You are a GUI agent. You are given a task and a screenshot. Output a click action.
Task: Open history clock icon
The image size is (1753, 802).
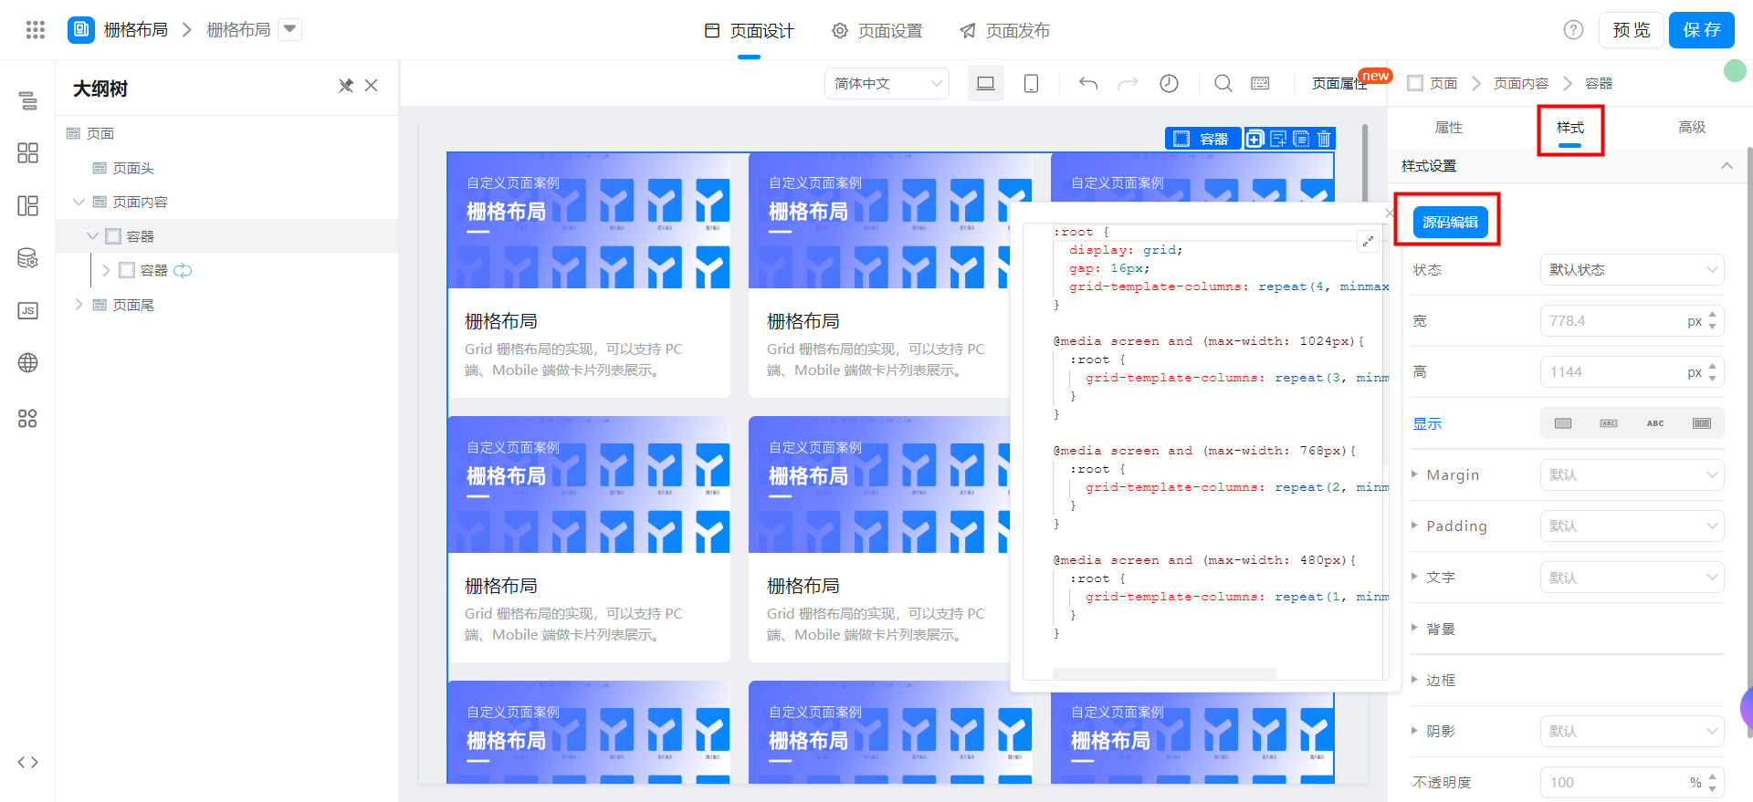pos(1169,83)
